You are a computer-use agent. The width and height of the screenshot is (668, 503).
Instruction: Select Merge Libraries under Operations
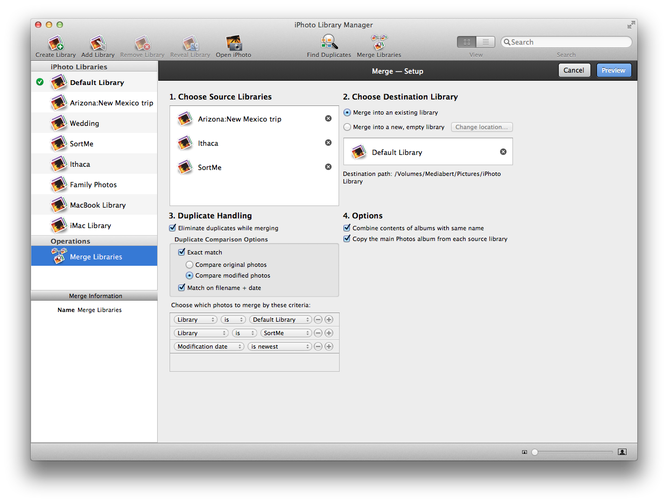(x=95, y=257)
